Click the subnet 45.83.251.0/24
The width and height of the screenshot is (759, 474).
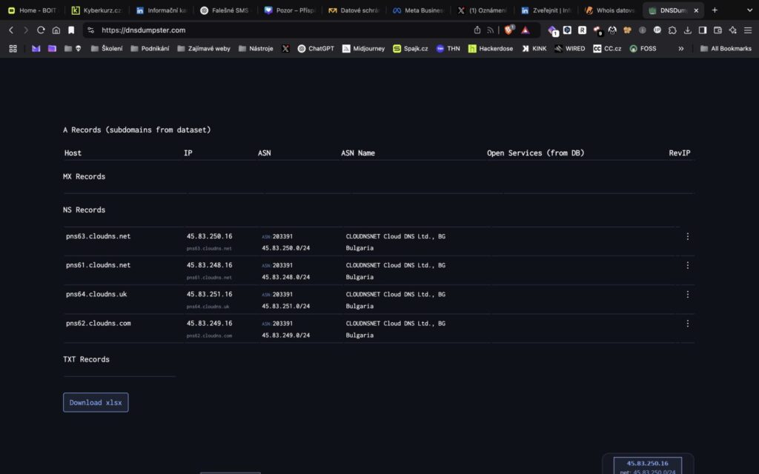pos(285,306)
